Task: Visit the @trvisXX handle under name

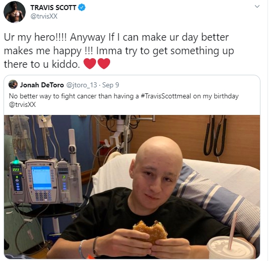Action: point(44,16)
